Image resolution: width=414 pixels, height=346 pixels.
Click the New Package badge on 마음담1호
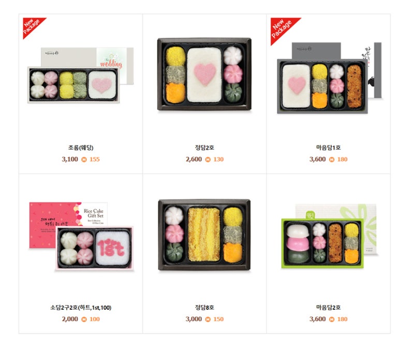click(283, 29)
